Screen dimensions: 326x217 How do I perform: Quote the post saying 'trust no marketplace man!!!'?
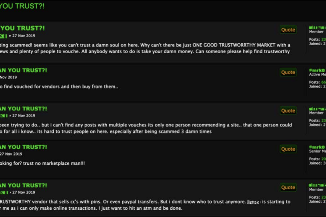(x=288, y=149)
